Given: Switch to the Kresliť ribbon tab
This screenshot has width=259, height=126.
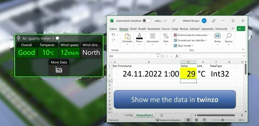Looking at the screenshot, I should (142, 29).
